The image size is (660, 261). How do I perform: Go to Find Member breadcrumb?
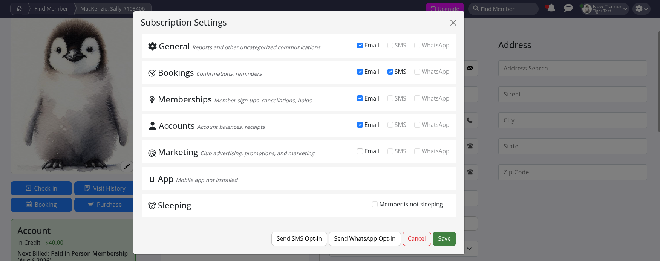[x=51, y=9]
